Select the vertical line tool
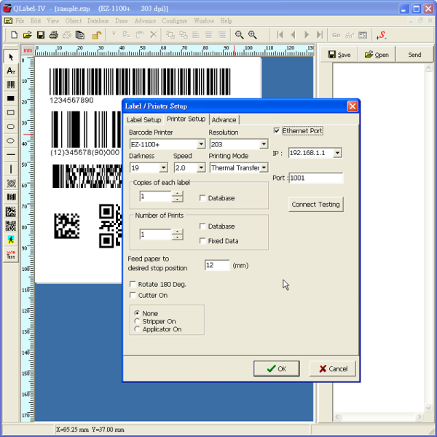Viewport: 437px width, 437px height. pos(11,169)
